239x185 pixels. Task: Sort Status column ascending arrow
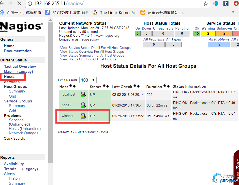[x=104, y=86]
